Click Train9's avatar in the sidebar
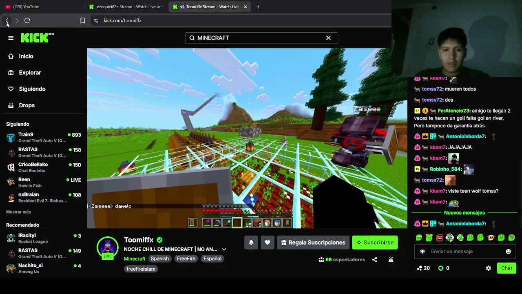 tap(11, 138)
